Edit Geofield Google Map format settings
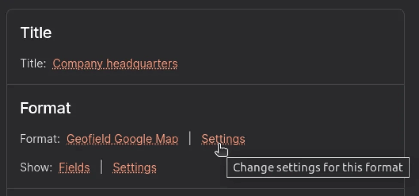The image size is (419, 196). [223, 139]
